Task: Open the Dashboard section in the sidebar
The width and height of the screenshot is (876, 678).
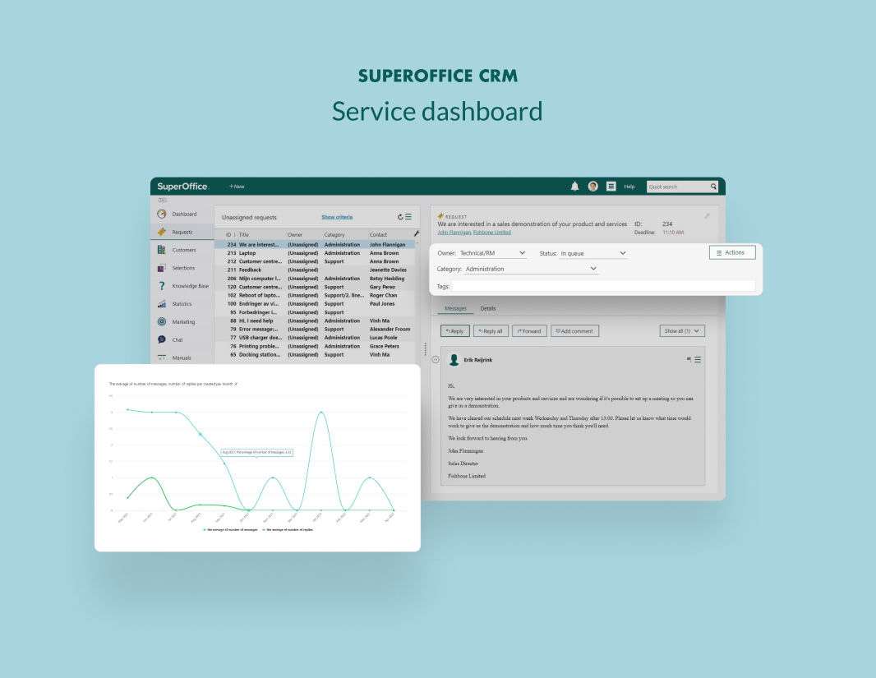Action: [x=161, y=214]
